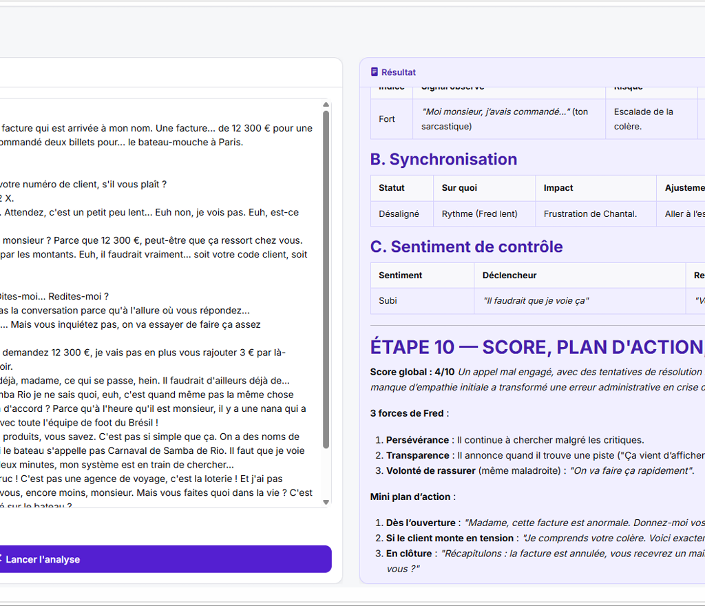
Task: Click the Sur quoi column header
Action: coord(485,188)
